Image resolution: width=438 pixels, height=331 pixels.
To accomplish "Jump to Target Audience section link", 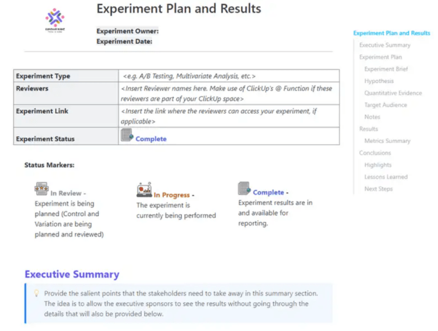I will 385,105.
